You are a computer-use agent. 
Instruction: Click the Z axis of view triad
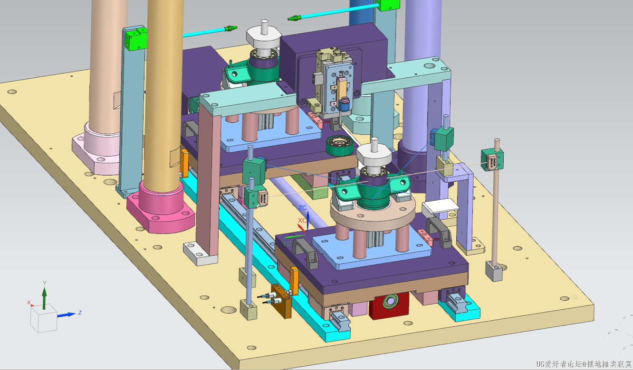[68, 314]
